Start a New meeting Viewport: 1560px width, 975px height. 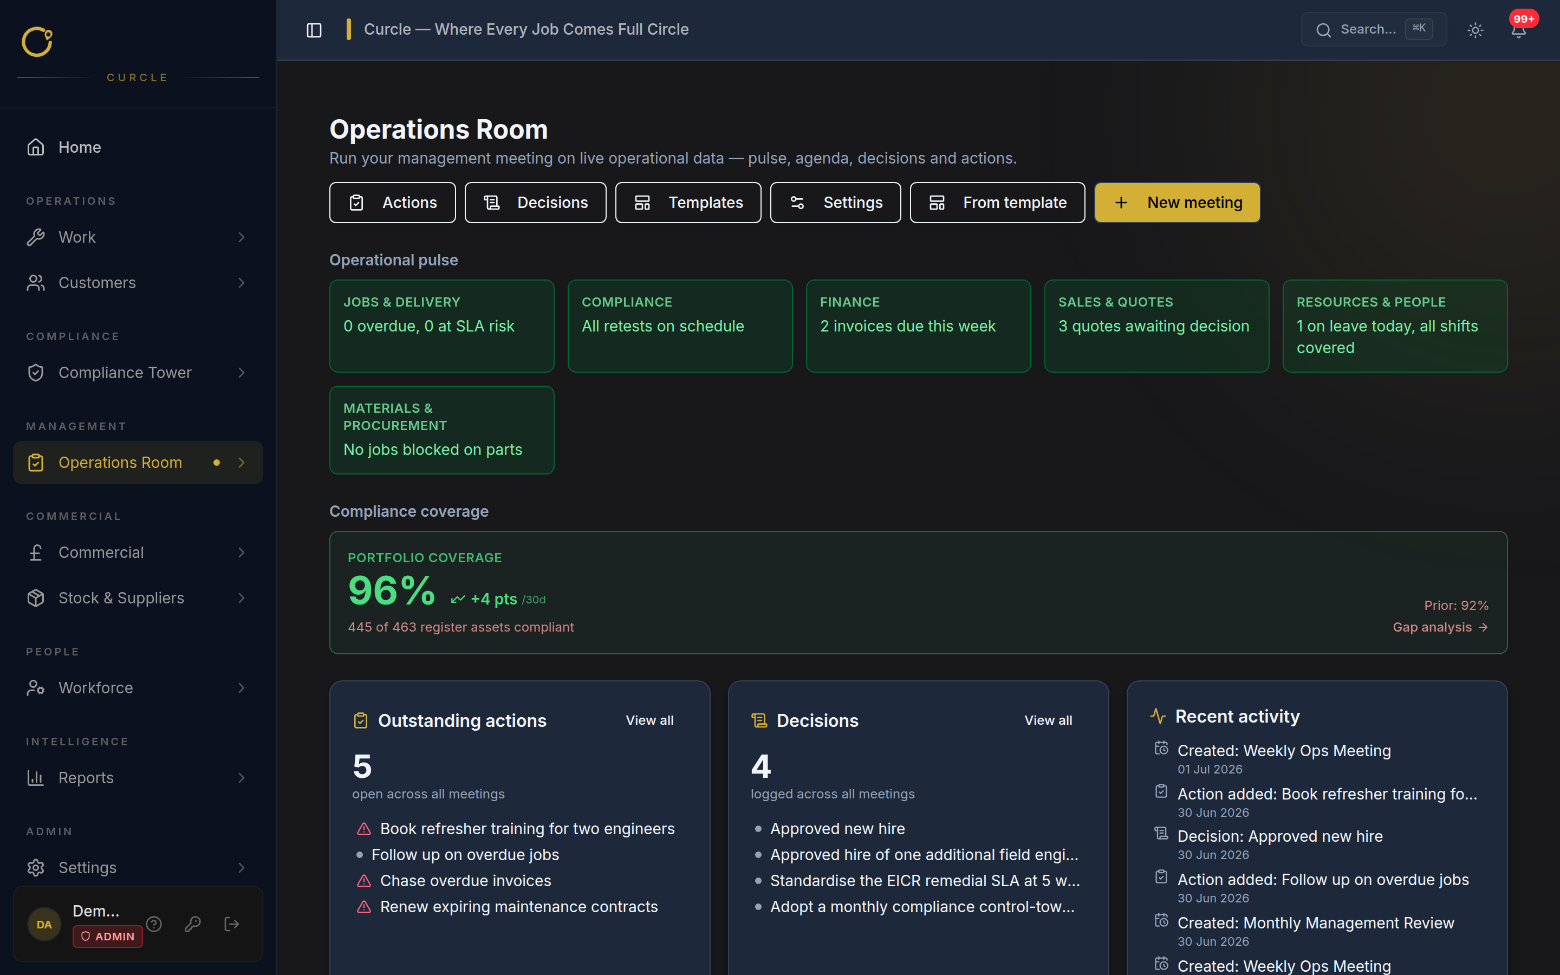(x=1177, y=203)
